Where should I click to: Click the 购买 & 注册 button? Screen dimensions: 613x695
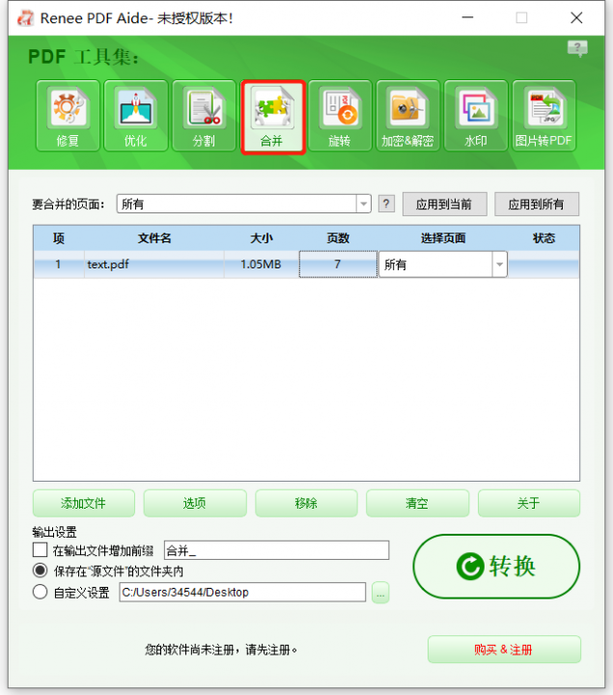[504, 650]
